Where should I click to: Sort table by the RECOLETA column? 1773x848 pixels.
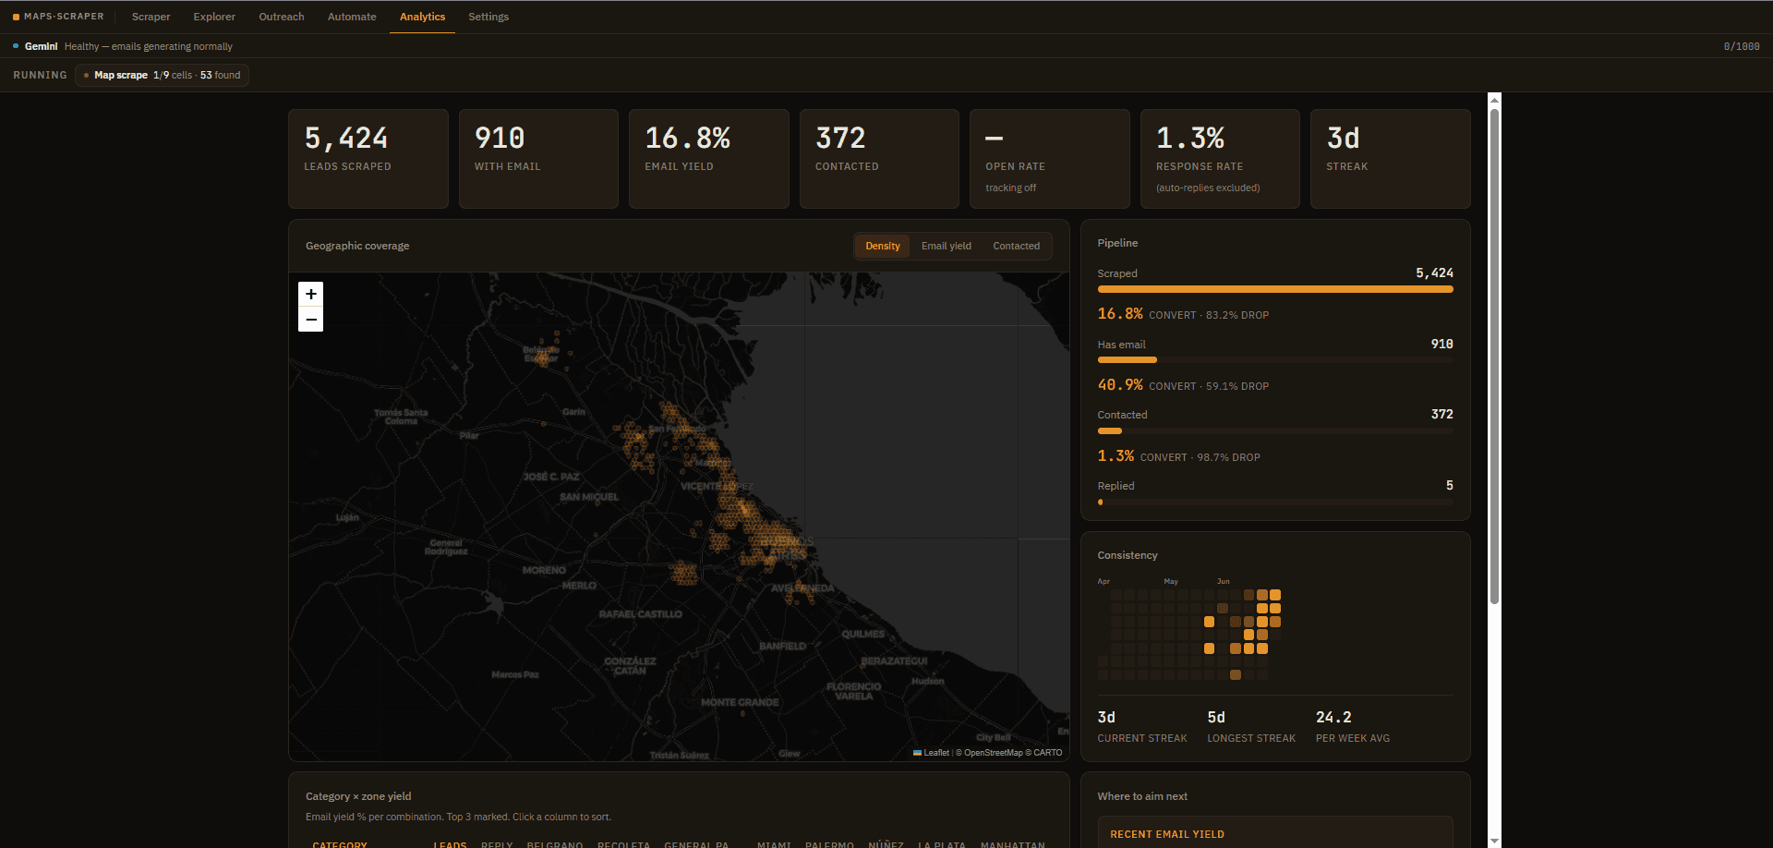623,844
